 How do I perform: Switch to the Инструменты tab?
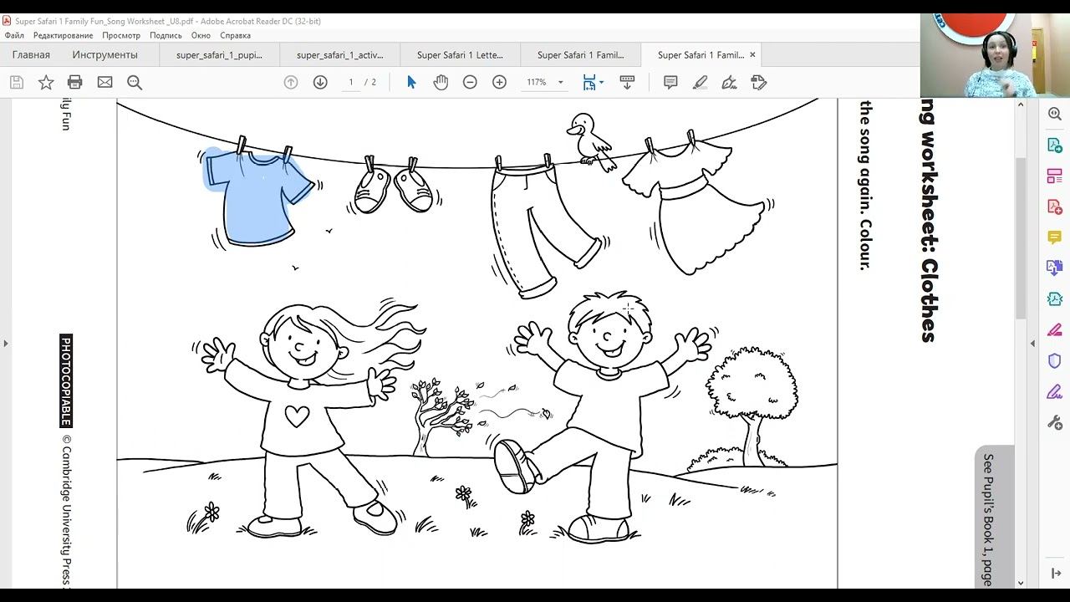click(104, 55)
